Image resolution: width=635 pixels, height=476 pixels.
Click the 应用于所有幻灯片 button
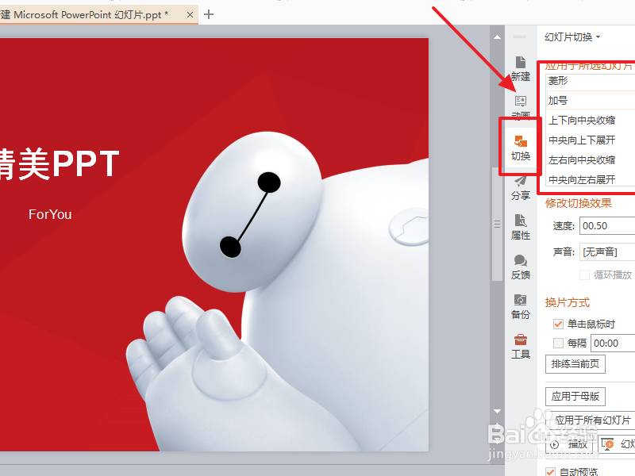(591, 420)
